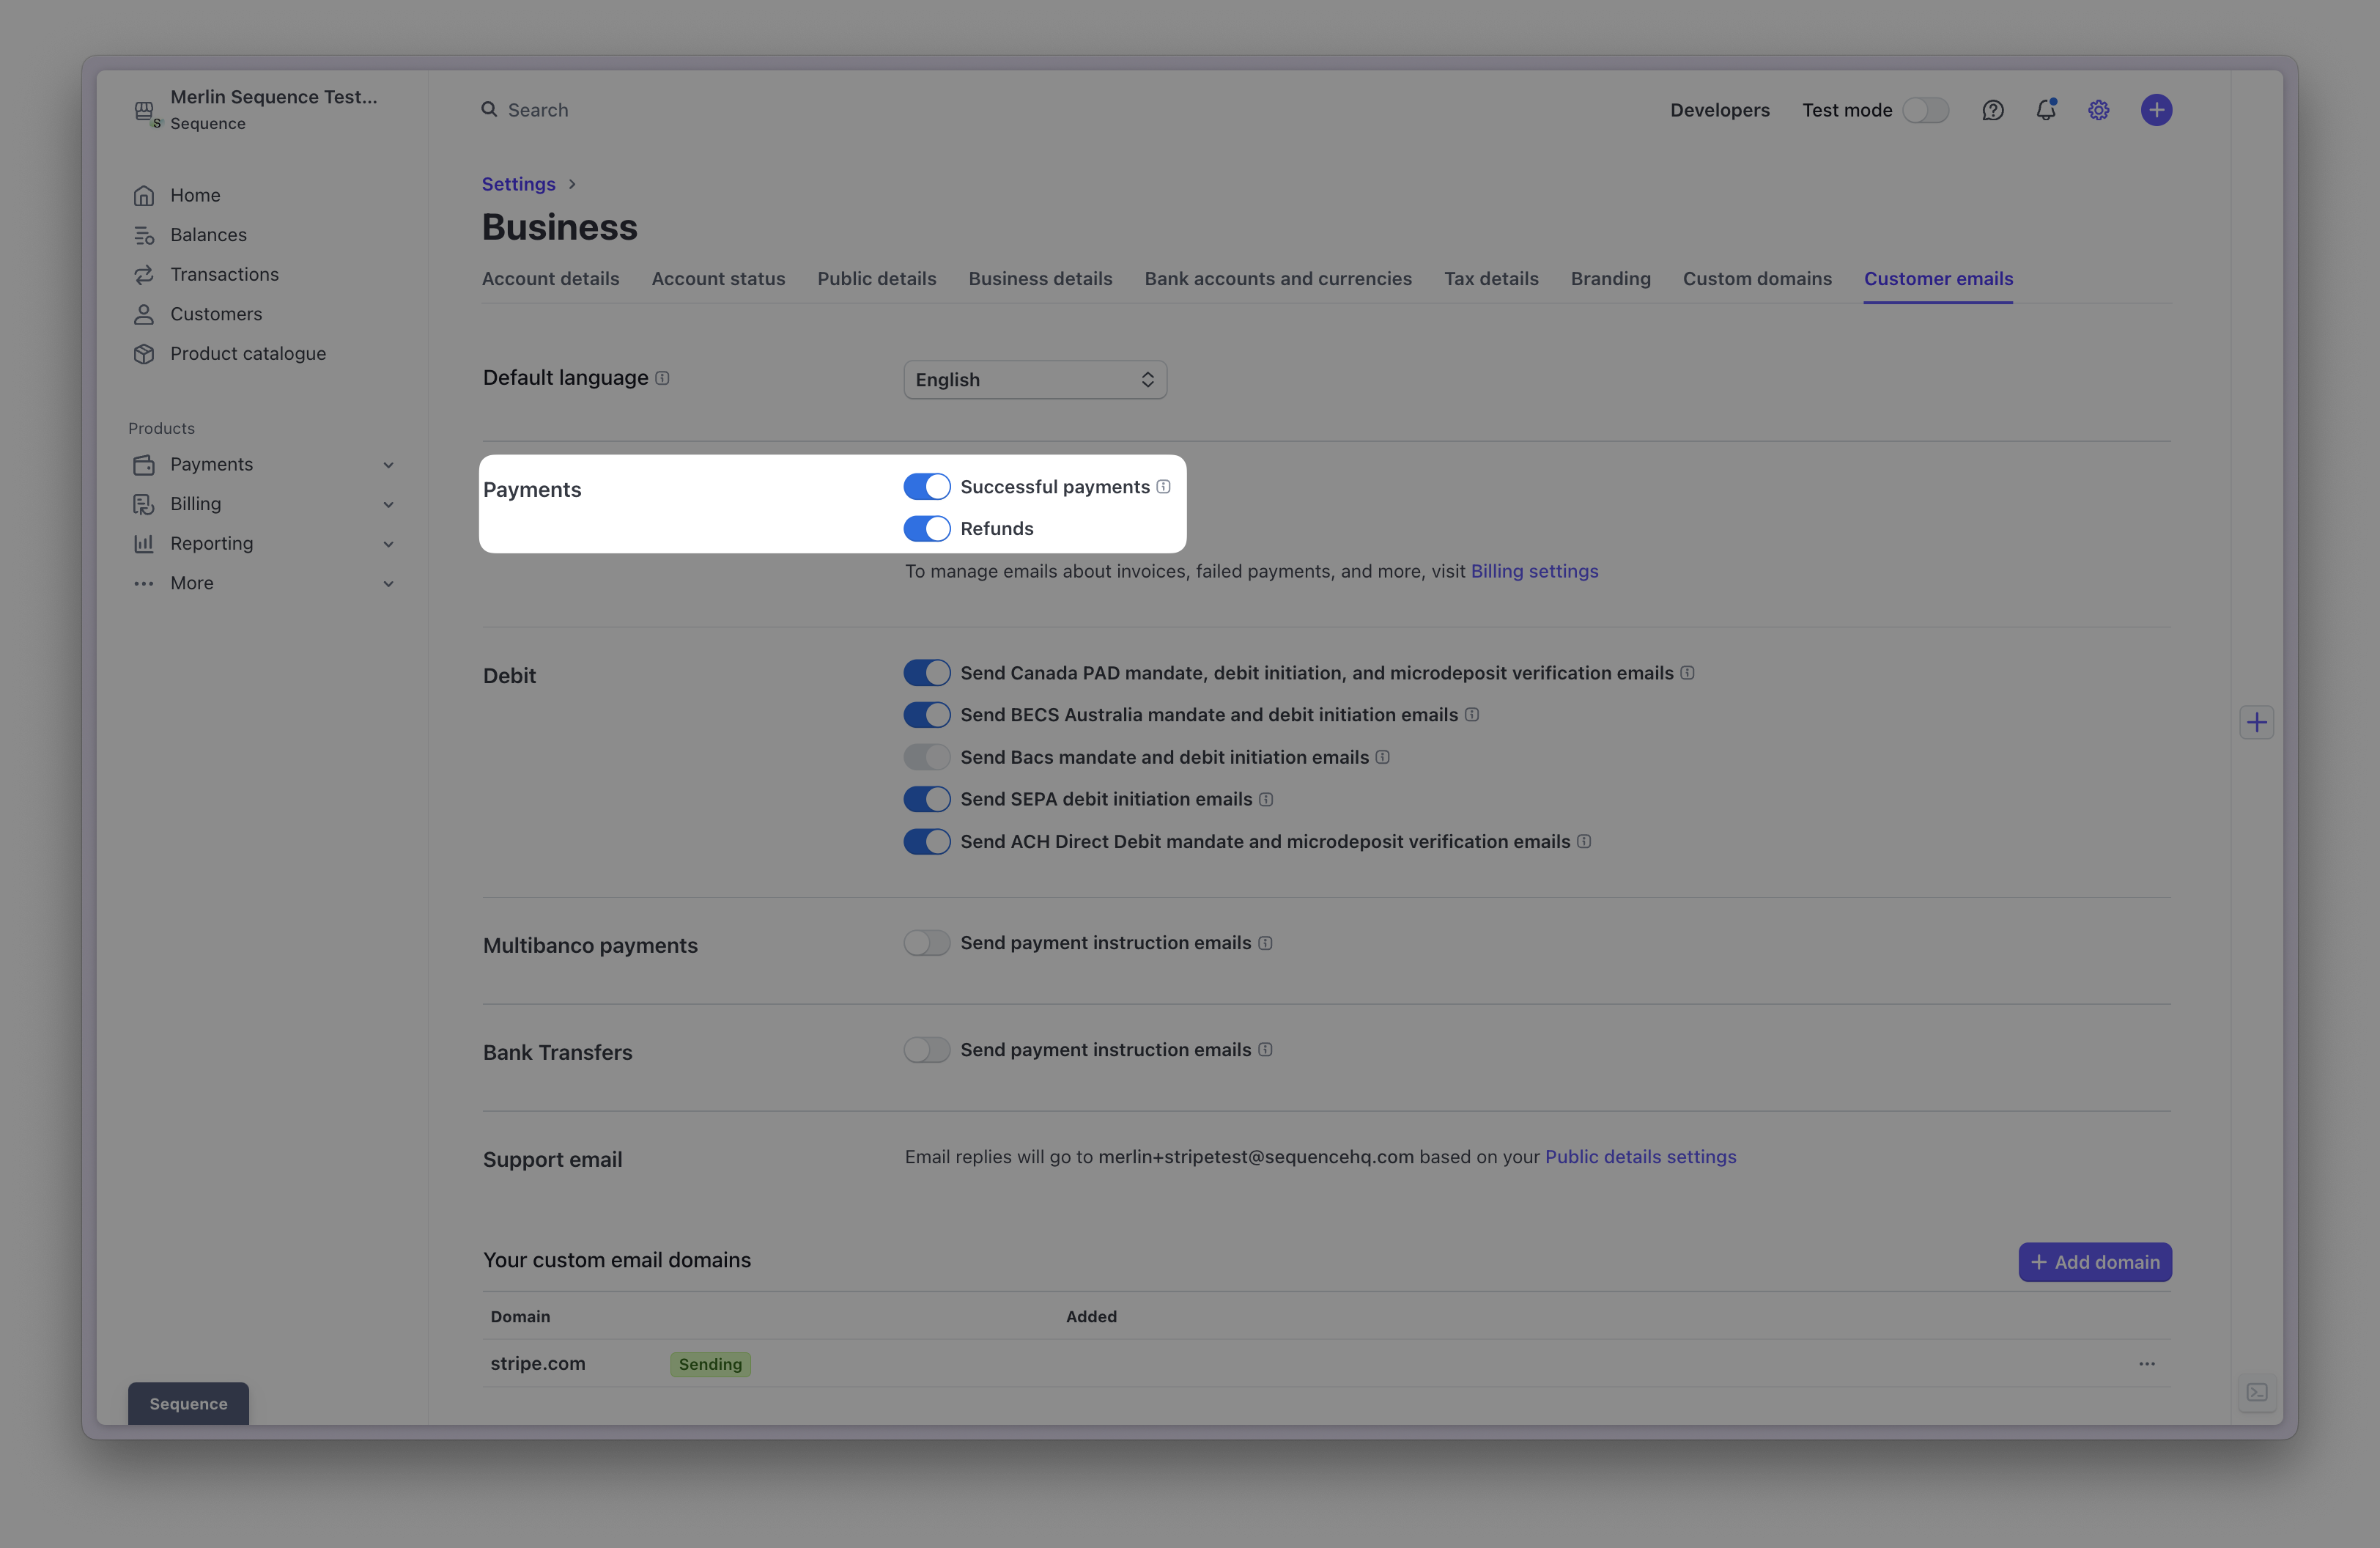Screen dimensions: 2380x1548
Task: Click info icon beside Bacs mandate emails
Action: 1382,757
